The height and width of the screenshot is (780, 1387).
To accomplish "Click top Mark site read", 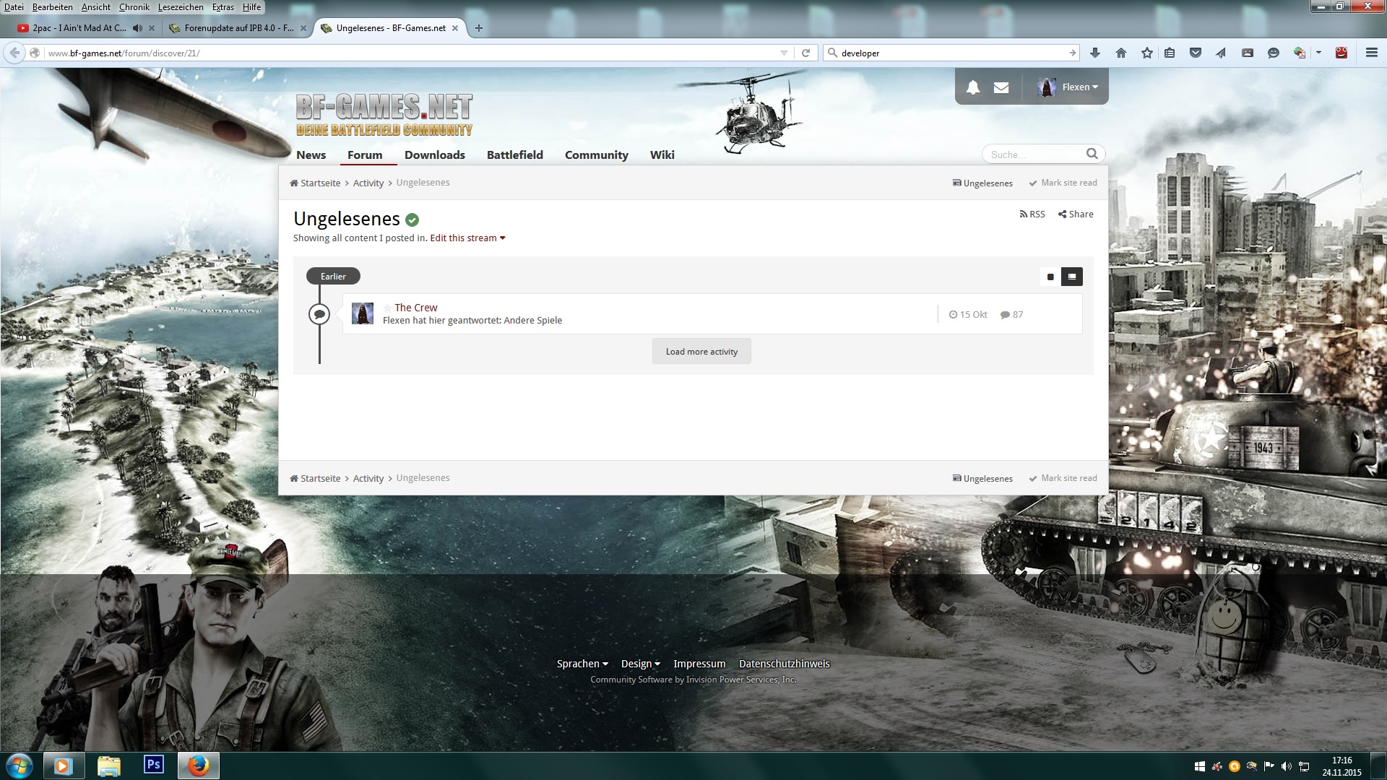I will 1063,183.
